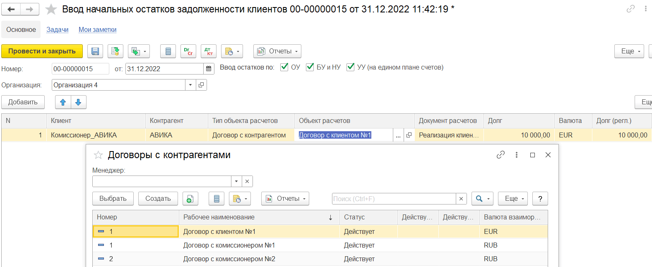Open the Менеджер dropdown arrow
Screen dimensions: 652x267
point(236,181)
